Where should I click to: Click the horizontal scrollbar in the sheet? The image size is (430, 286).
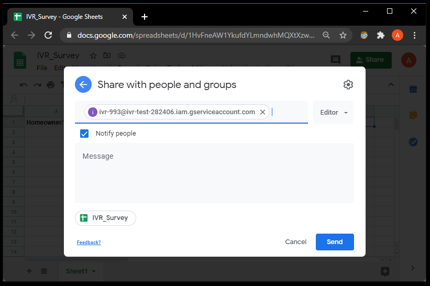(77, 259)
